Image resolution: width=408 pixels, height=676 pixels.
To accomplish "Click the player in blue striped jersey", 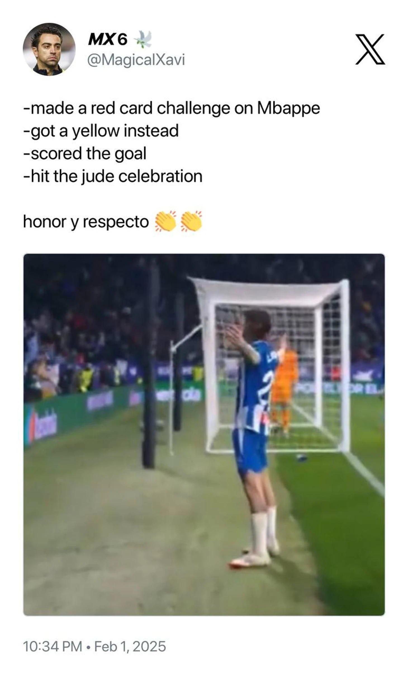I will (x=254, y=440).
